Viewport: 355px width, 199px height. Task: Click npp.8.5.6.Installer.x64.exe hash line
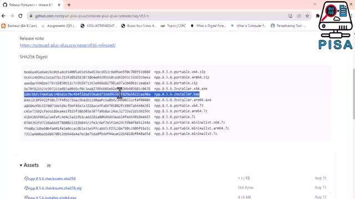tap(116, 88)
